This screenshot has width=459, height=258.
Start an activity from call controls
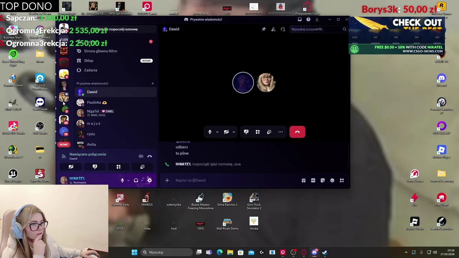[x=257, y=132]
